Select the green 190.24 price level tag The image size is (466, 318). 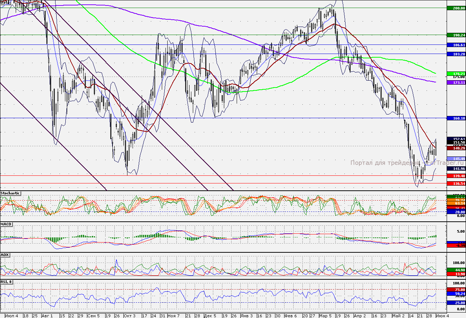pos(456,35)
